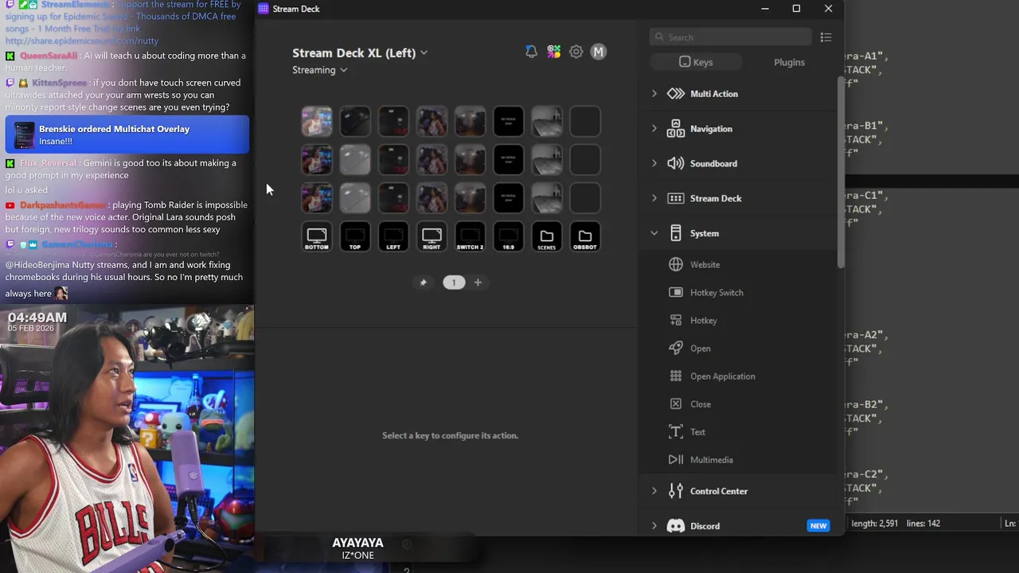Select the BOTTOM monitor key

click(317, 237)
